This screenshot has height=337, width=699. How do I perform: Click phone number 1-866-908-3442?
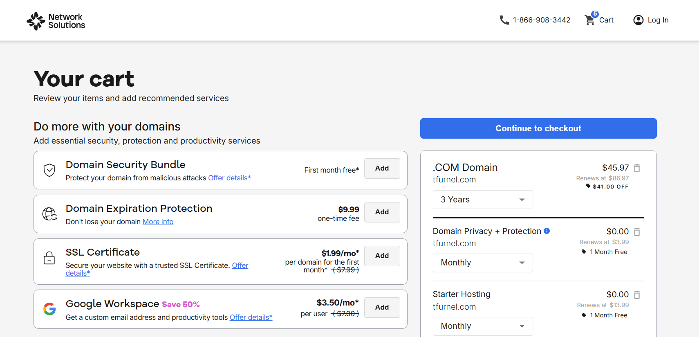coord(542,20)
